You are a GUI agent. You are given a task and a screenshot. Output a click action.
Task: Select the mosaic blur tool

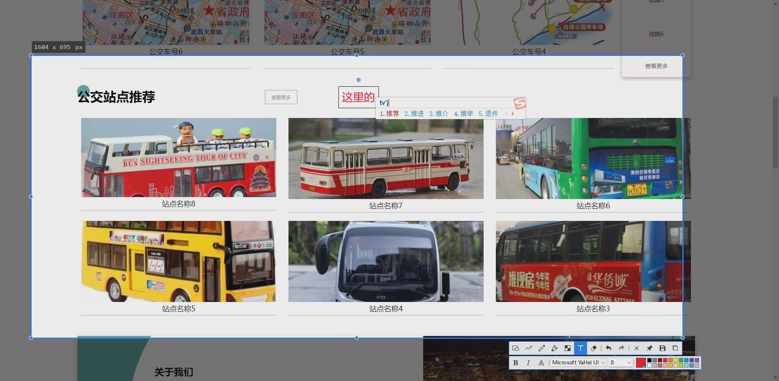coord(568,348)
